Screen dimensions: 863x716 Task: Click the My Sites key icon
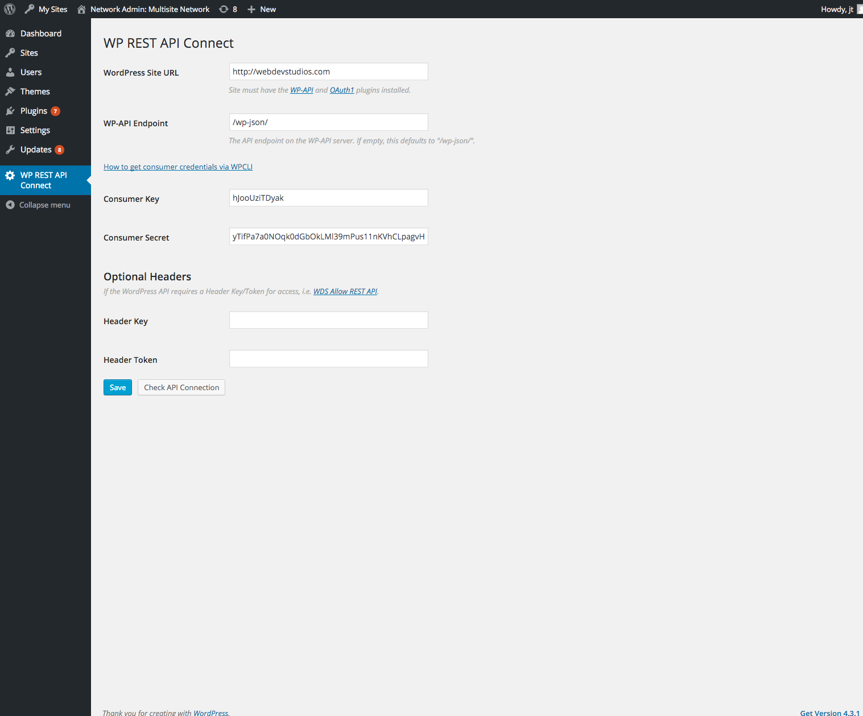point(30,9)
